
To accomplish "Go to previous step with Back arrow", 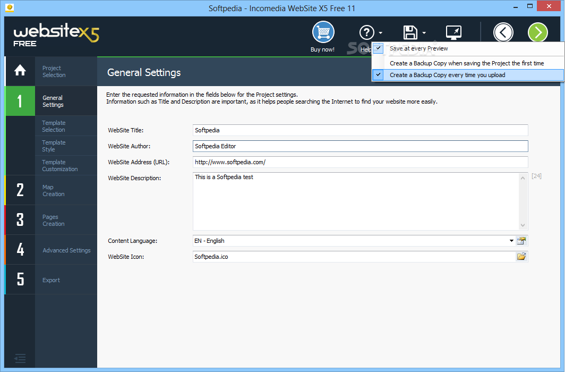I will (503, 32).
